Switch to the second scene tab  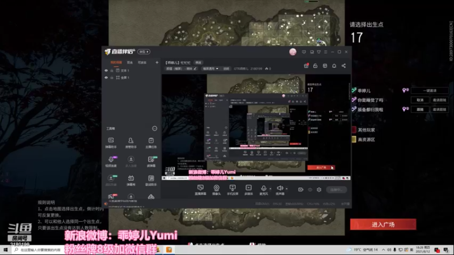[130, 62]
